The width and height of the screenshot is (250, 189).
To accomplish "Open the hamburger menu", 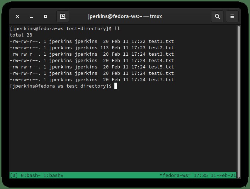I will 232,16.
